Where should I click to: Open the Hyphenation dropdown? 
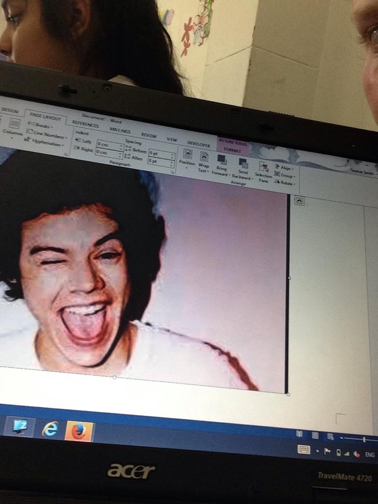pyautogui.click(x=44, y=142)
